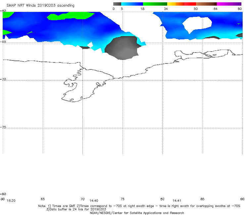The image size is (245, 215).
Task: Click the "90" longitude axis label
Action: pyautogui.click(x=242, y=199)
